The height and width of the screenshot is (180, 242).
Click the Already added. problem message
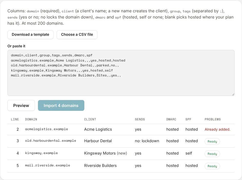(217, 129)
